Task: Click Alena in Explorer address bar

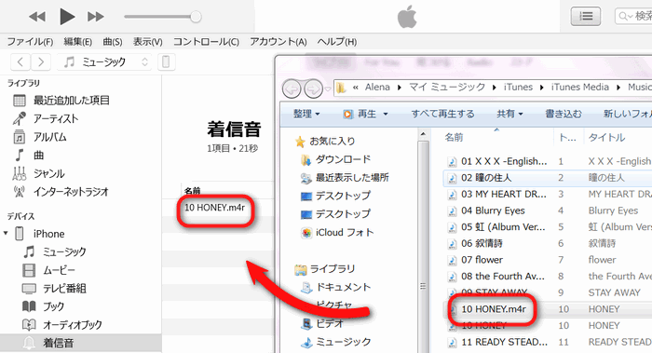Action: click(377, 87)
